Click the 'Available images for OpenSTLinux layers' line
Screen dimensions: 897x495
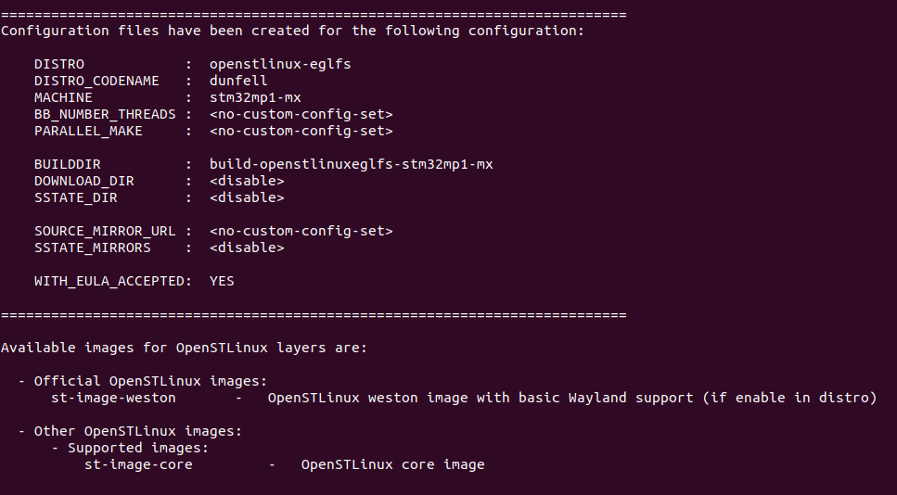[x=184, y=349]
